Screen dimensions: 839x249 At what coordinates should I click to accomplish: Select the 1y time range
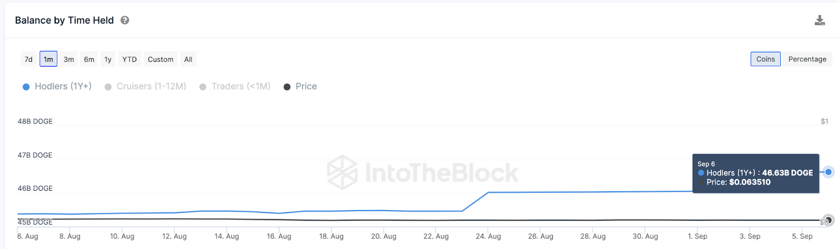coord(108,59)
